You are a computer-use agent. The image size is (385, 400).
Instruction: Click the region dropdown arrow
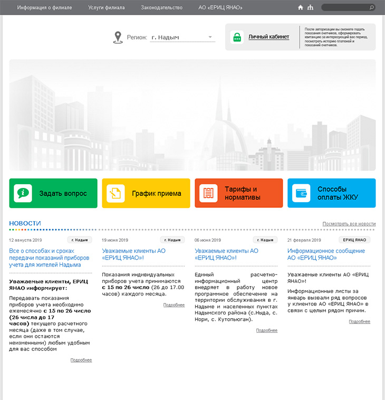210,37
